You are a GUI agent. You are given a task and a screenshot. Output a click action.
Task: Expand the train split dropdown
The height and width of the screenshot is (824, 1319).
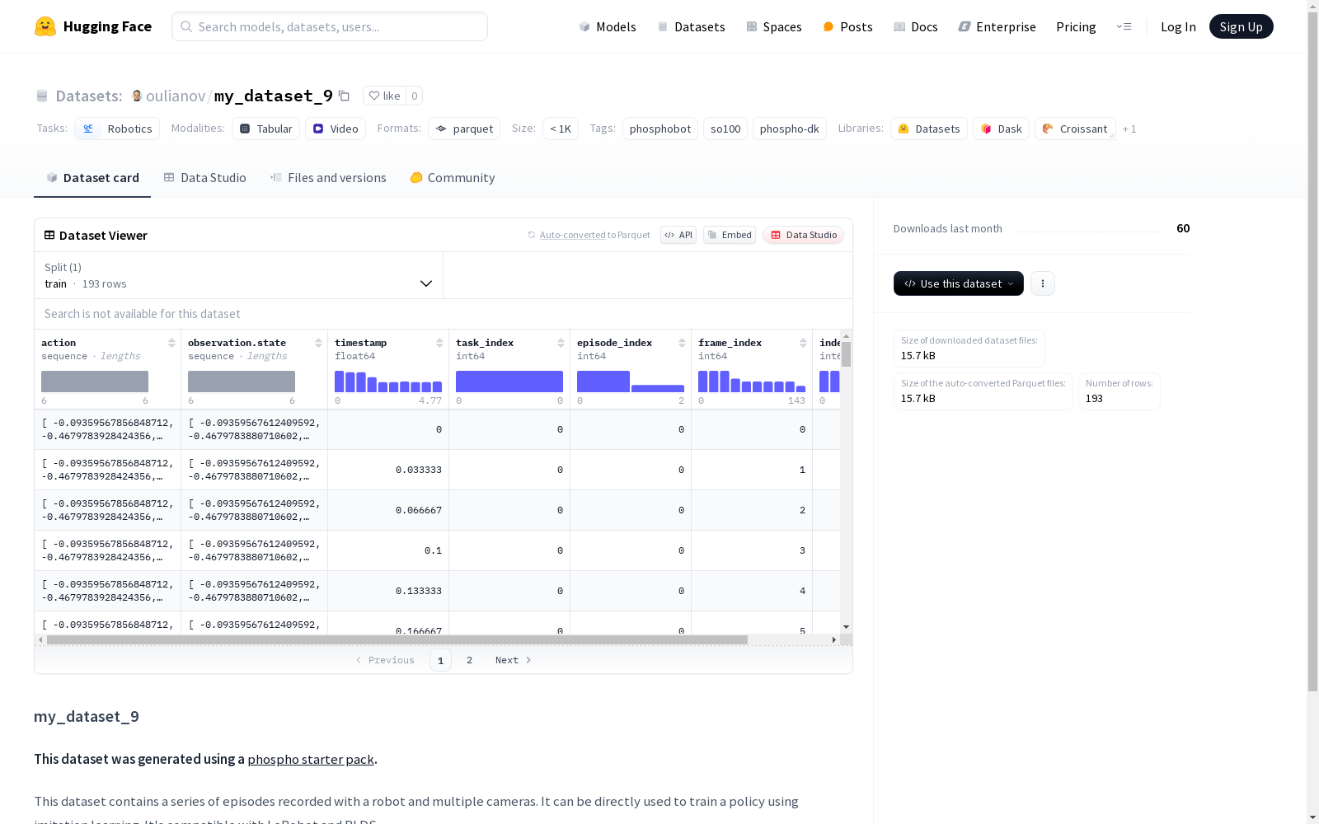pos(238,275)
